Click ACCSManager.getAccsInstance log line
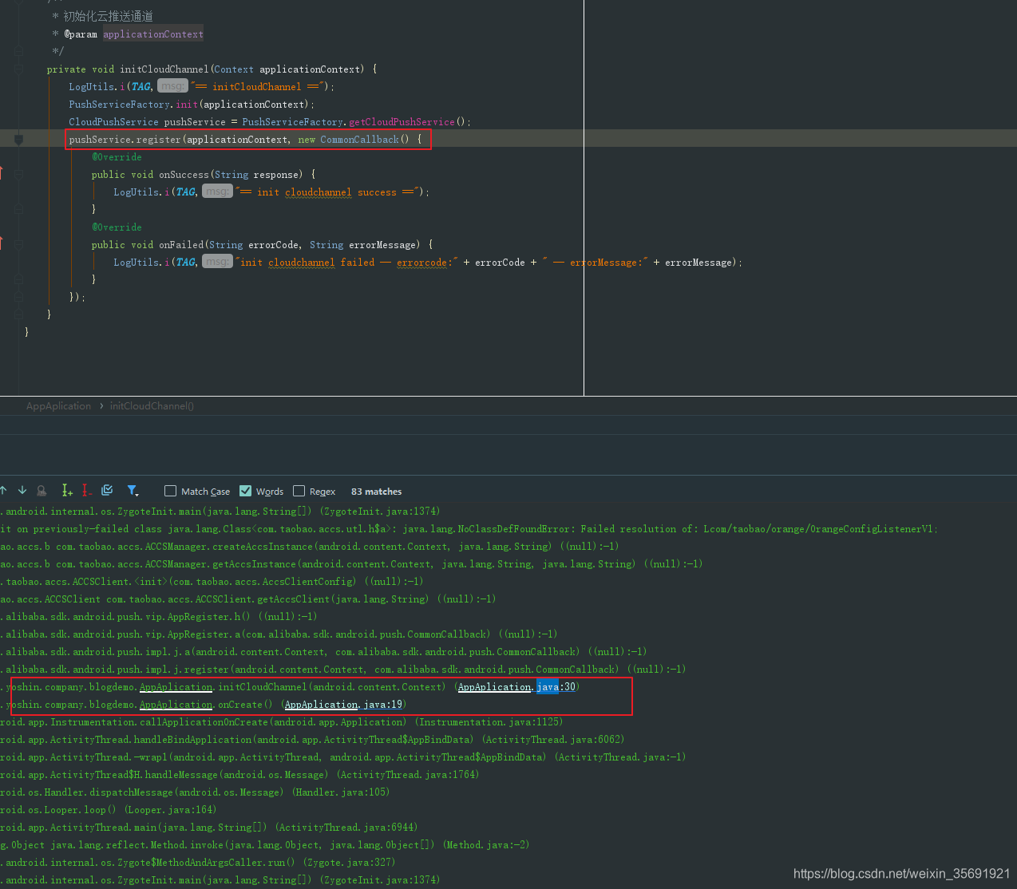This screenshot has height=889, width=1017. tap(352, 564)
